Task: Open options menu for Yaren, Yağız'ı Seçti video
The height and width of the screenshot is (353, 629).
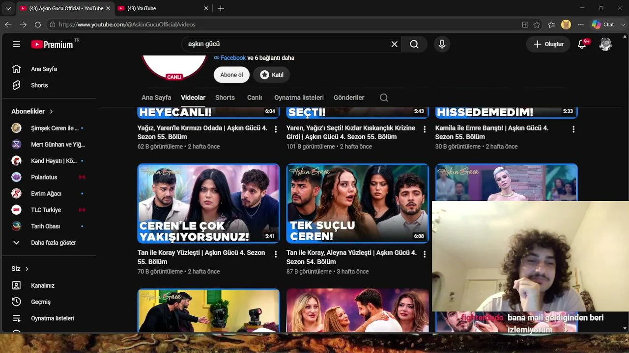Action: 425,129
